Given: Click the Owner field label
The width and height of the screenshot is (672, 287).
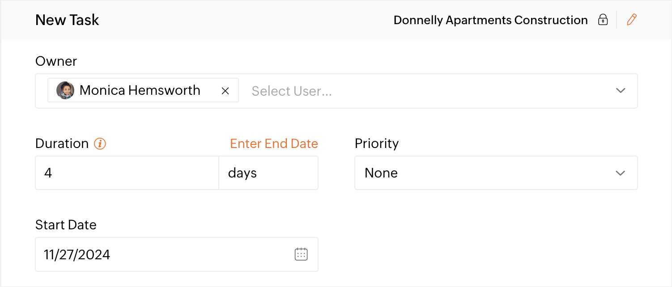Looking at the screenshot, I should coord(56,61).
